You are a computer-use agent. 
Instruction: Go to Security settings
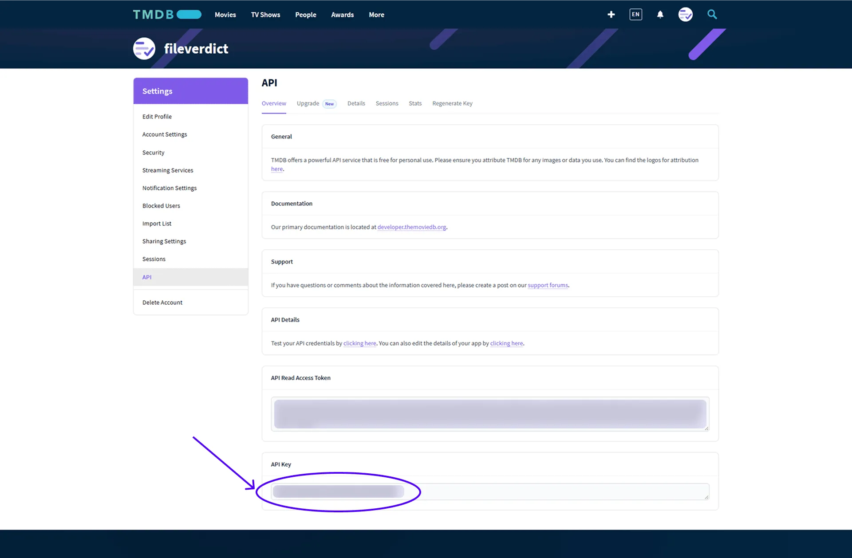coord(153,153)
